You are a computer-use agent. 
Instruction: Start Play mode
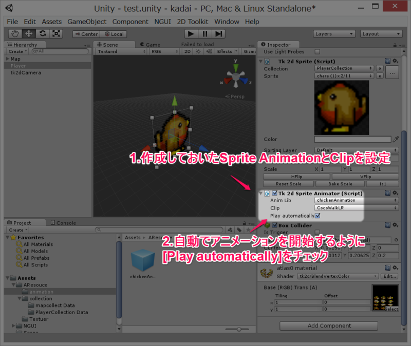191,34
